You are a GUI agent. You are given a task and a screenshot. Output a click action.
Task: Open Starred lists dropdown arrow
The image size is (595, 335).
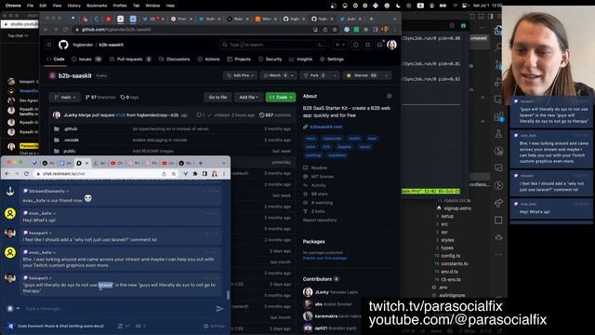[x=386, y=75]
